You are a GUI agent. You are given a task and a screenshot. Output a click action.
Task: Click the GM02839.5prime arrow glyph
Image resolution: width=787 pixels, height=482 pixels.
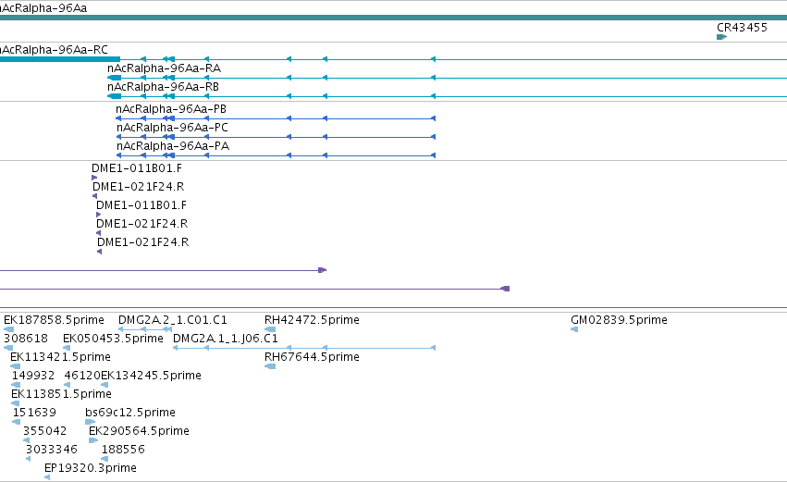coord(574,329)
